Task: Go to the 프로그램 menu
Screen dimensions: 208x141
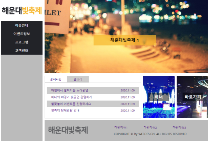Action: click(x=22, y=42)
